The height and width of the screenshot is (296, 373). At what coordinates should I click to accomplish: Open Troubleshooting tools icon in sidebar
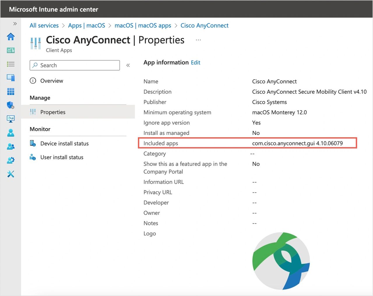pyautogui.click(x=11, y=174)
